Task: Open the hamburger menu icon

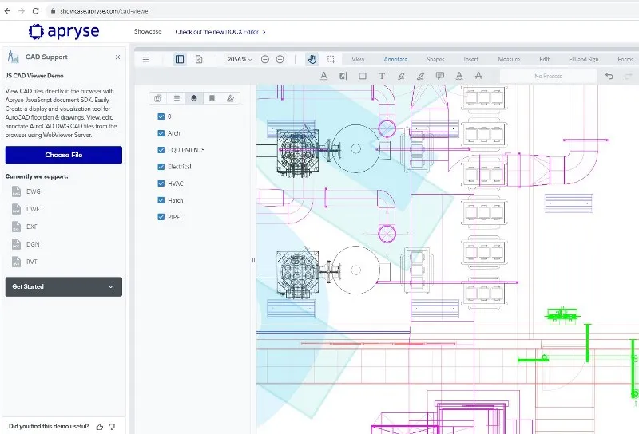Action: coord(145,59)
